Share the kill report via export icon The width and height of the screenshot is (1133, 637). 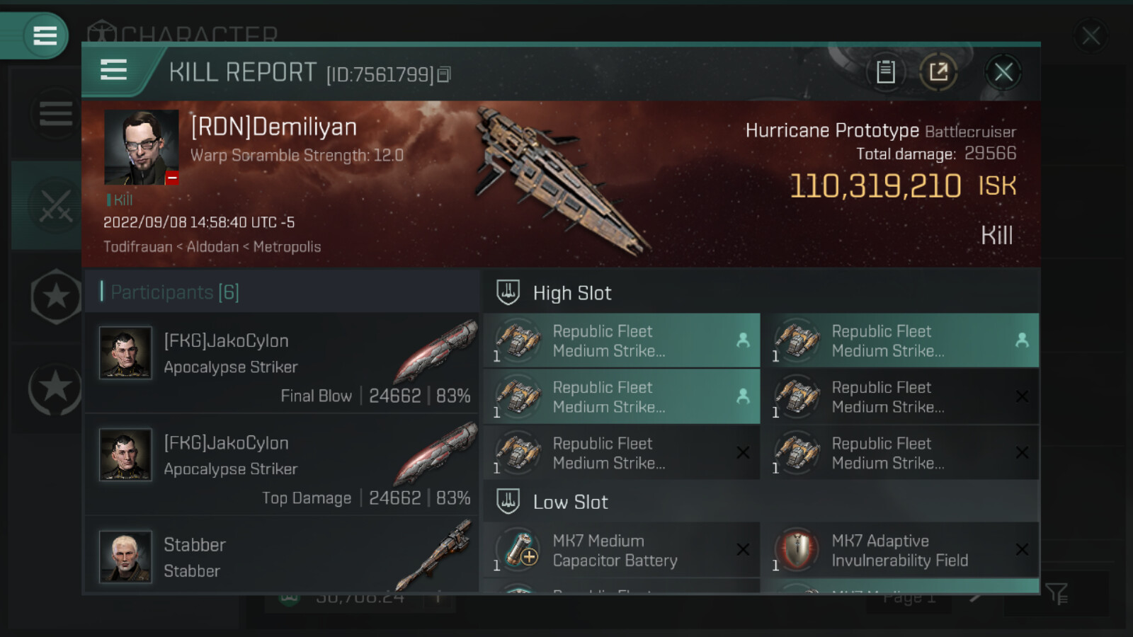coord(938,71)
